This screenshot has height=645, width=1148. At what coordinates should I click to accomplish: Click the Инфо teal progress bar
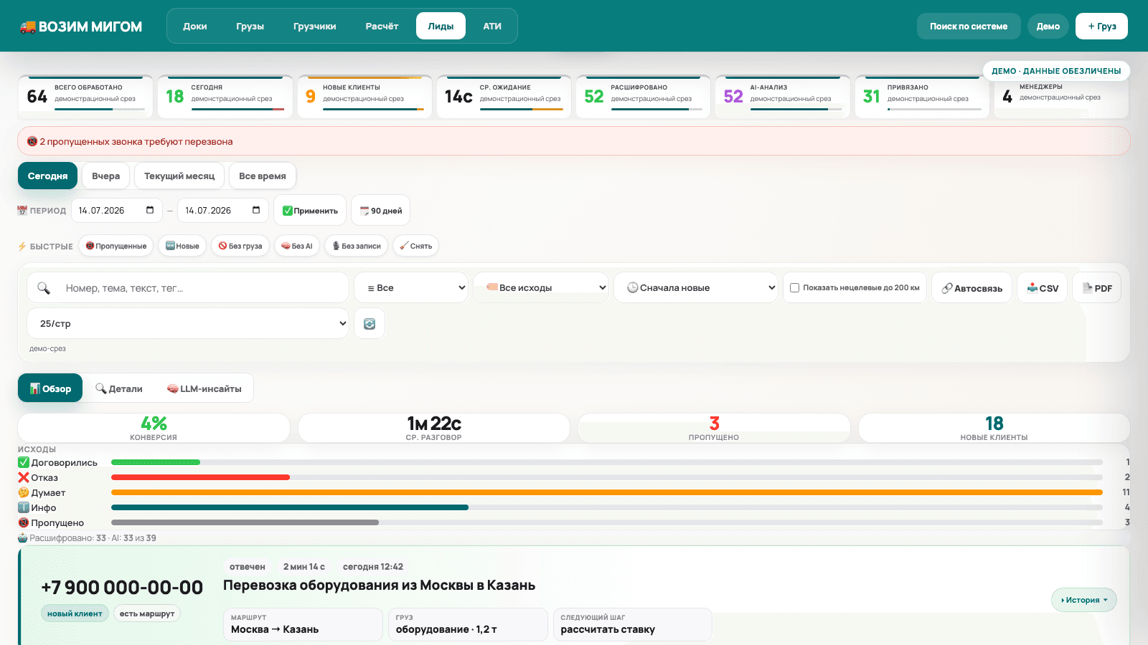tap(290, 507)
